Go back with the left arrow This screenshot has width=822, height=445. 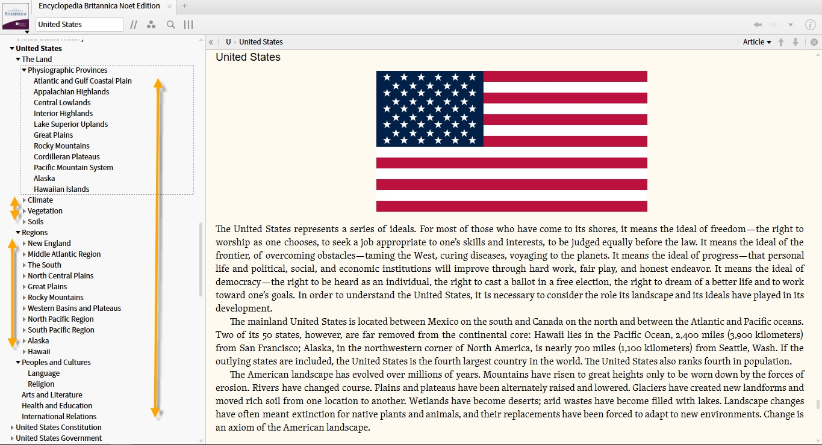click(758, 25)
